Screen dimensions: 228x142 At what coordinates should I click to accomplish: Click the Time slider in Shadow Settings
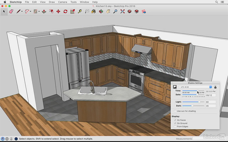click(x=193, y=91)
